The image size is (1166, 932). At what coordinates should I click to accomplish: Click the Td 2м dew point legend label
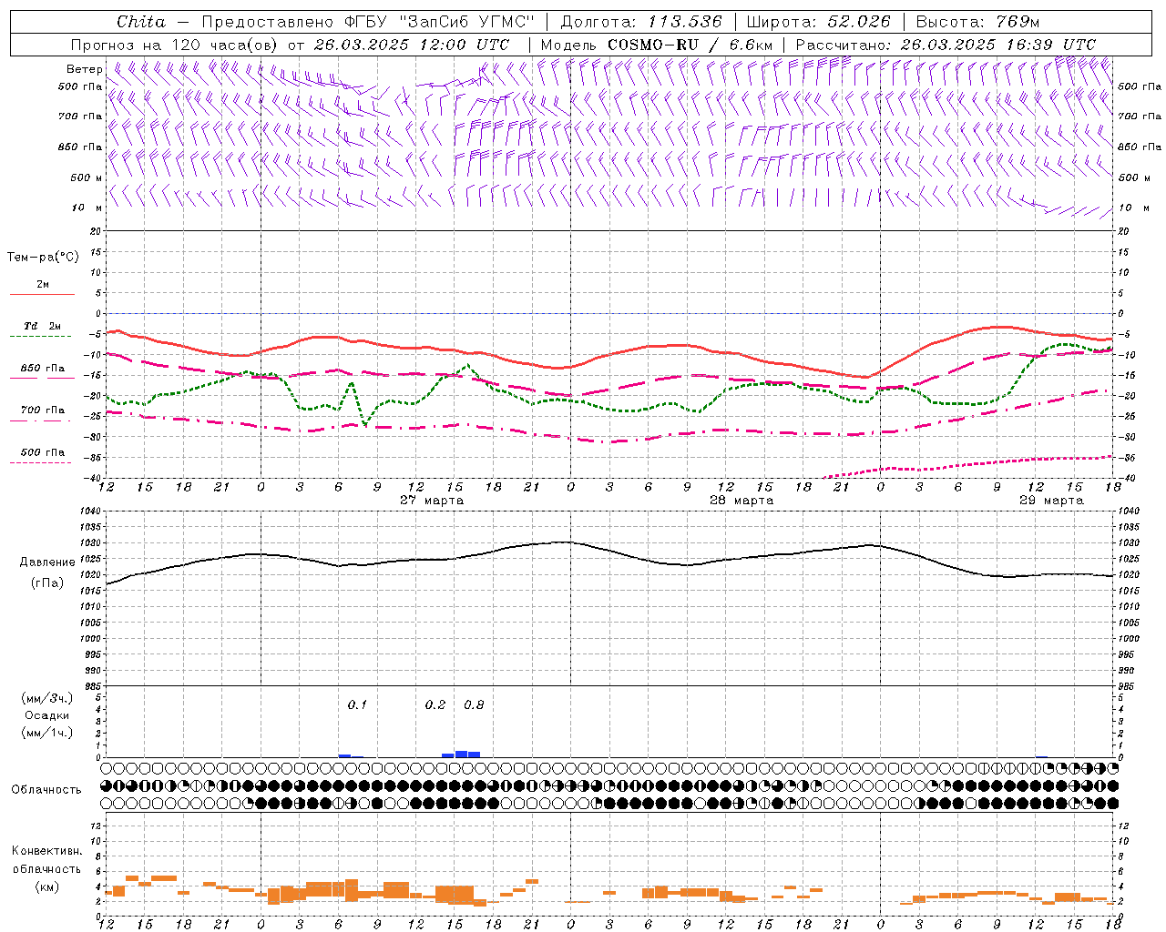coord(42,326)
